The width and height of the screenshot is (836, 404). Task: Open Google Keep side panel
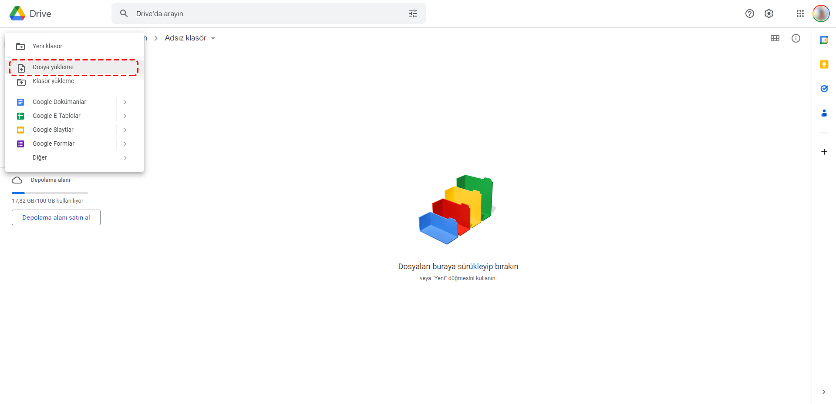click(824, 64)
